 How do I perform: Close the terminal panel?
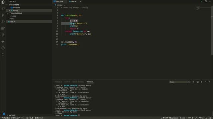pyautogui.click(x=210, y=82)
